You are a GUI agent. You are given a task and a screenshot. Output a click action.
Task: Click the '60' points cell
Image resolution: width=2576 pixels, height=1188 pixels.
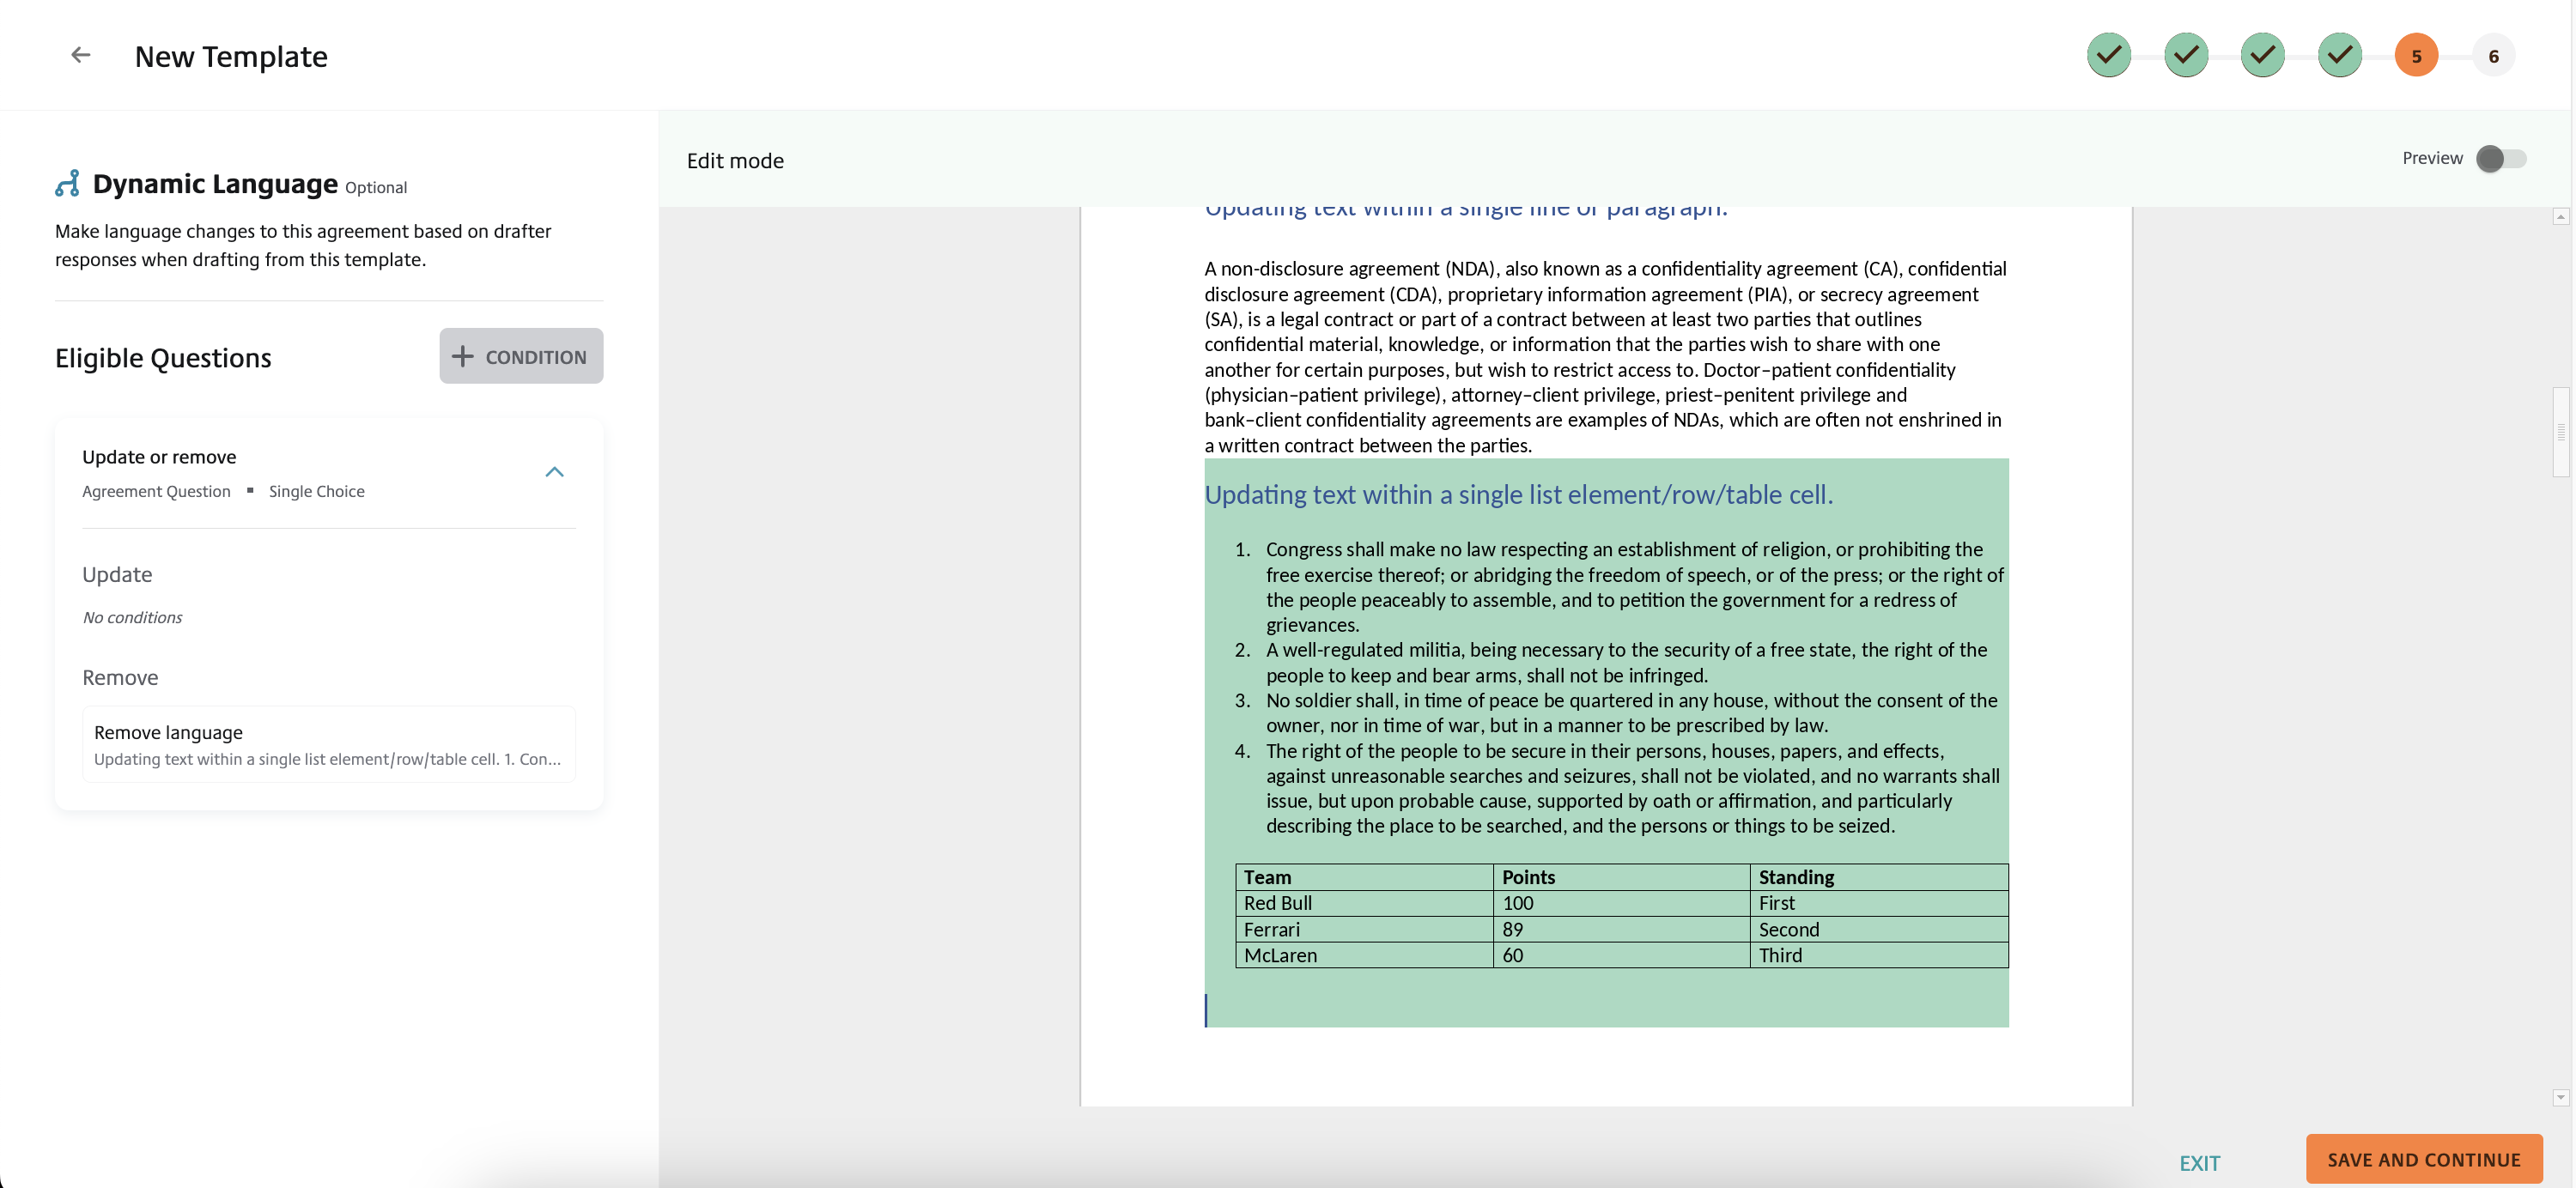click(x=1621, y=955)
